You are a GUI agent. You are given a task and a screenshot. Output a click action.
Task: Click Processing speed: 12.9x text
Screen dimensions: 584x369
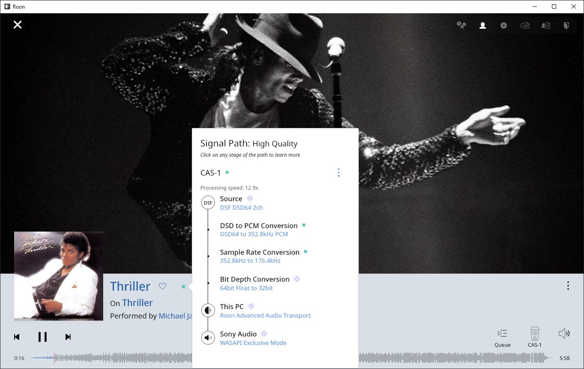[x=229, y=187]
